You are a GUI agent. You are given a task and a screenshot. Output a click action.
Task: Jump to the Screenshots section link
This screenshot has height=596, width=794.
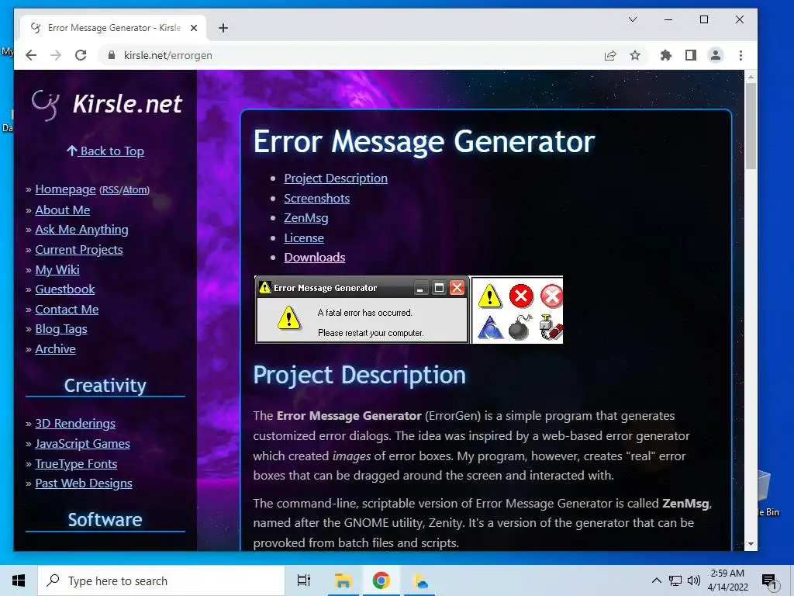click(317, 198)
